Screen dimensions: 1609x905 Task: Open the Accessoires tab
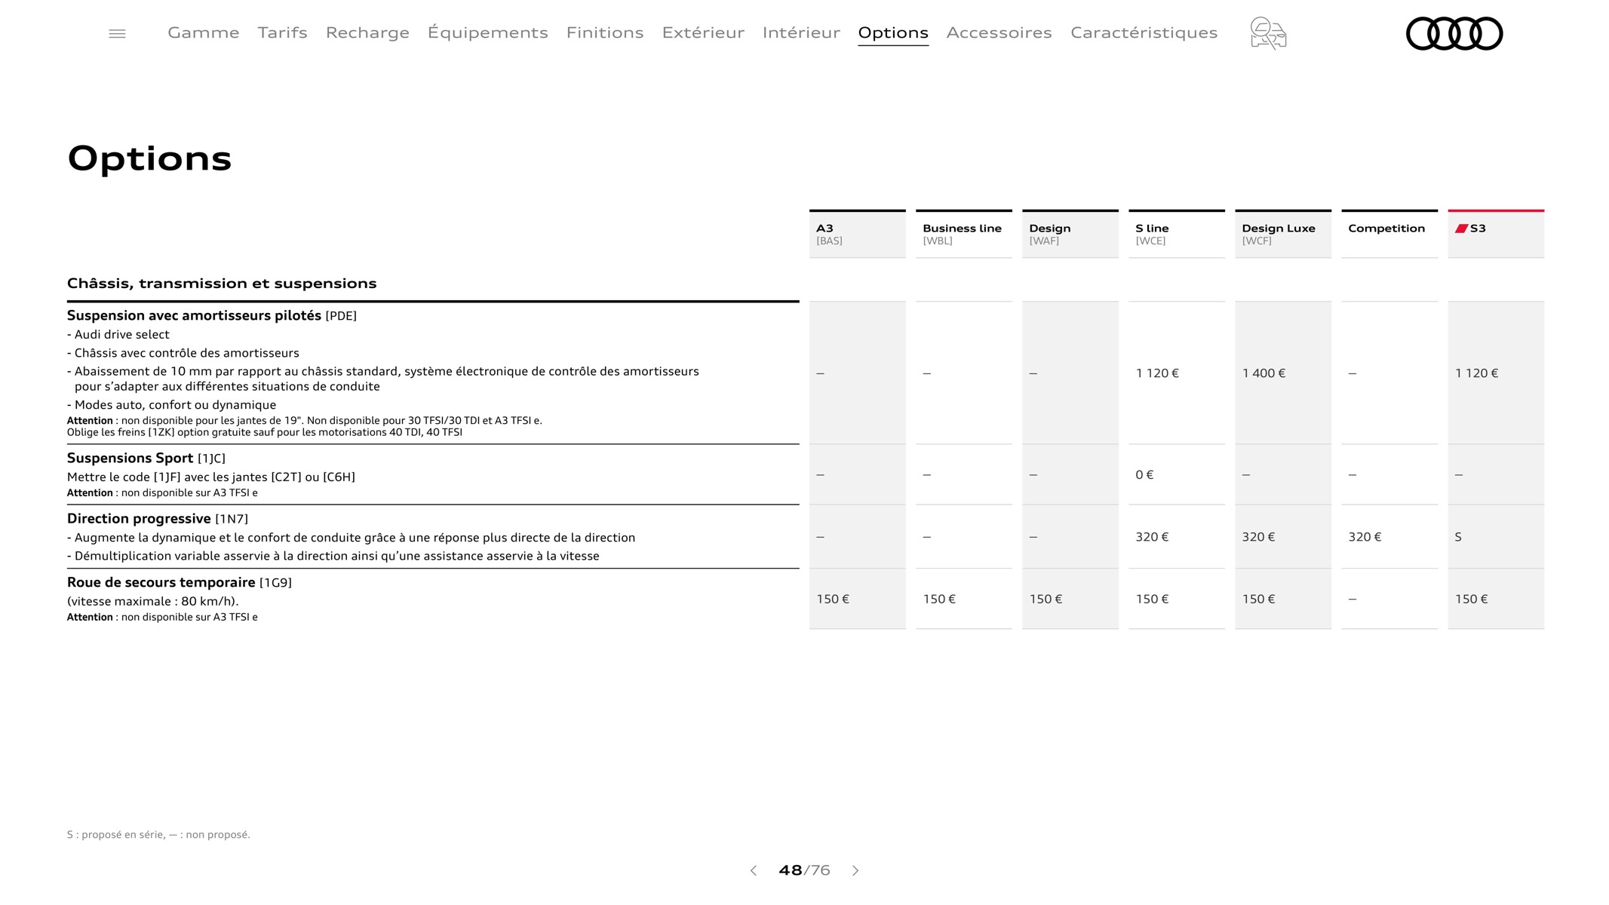[x=999, y=32]
